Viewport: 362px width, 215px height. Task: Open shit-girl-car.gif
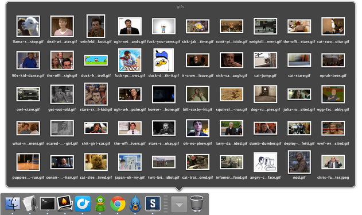point(96,128)
